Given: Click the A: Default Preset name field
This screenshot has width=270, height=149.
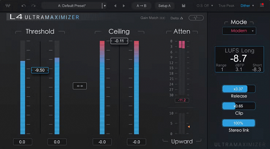Looking at the screenshot, I should [x=72, y=6].
